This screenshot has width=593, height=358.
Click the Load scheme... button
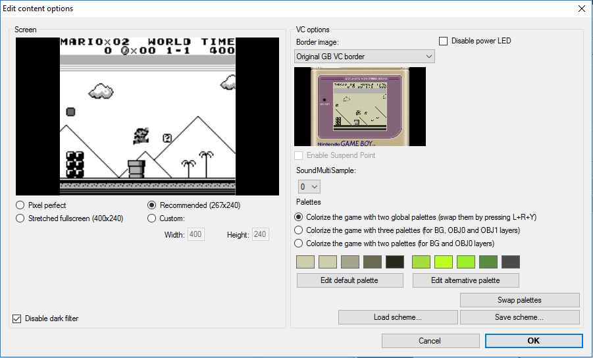point(398,317)
